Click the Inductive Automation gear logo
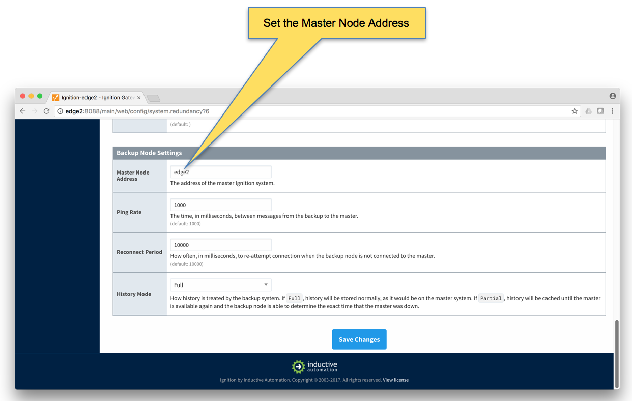 click(x=298, y=366)
